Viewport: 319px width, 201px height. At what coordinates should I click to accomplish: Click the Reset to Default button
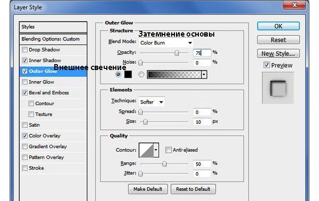(193, 189)
